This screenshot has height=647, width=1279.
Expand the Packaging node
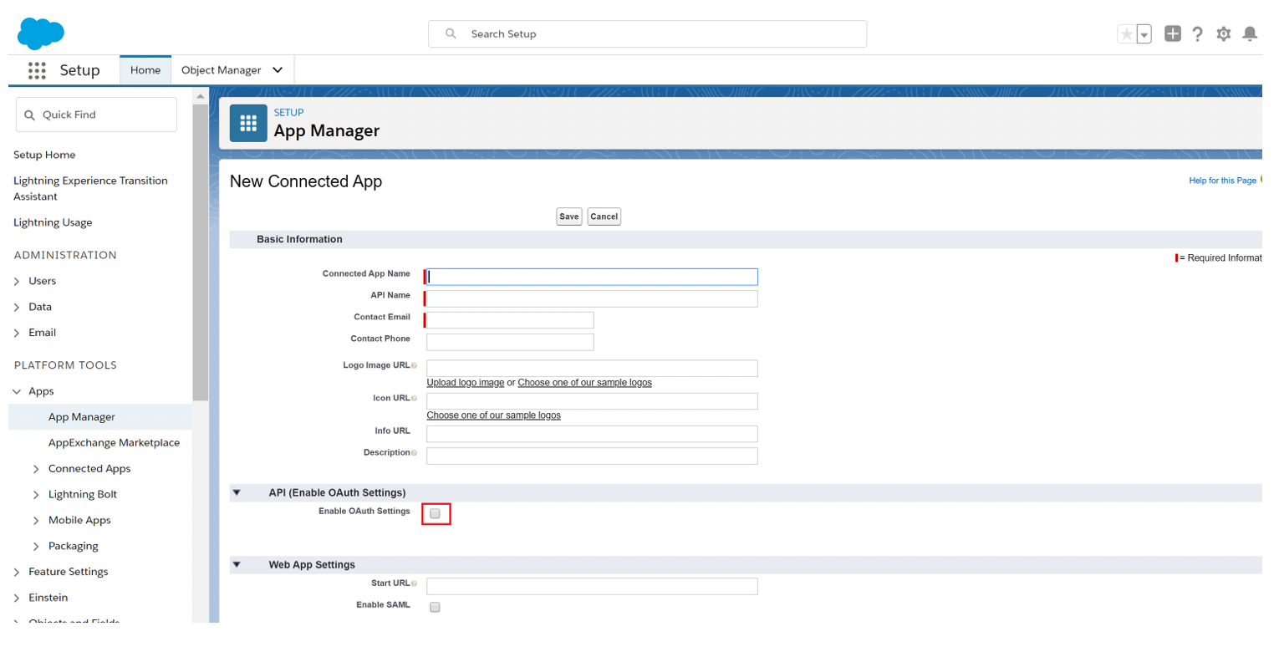point(36,547)
